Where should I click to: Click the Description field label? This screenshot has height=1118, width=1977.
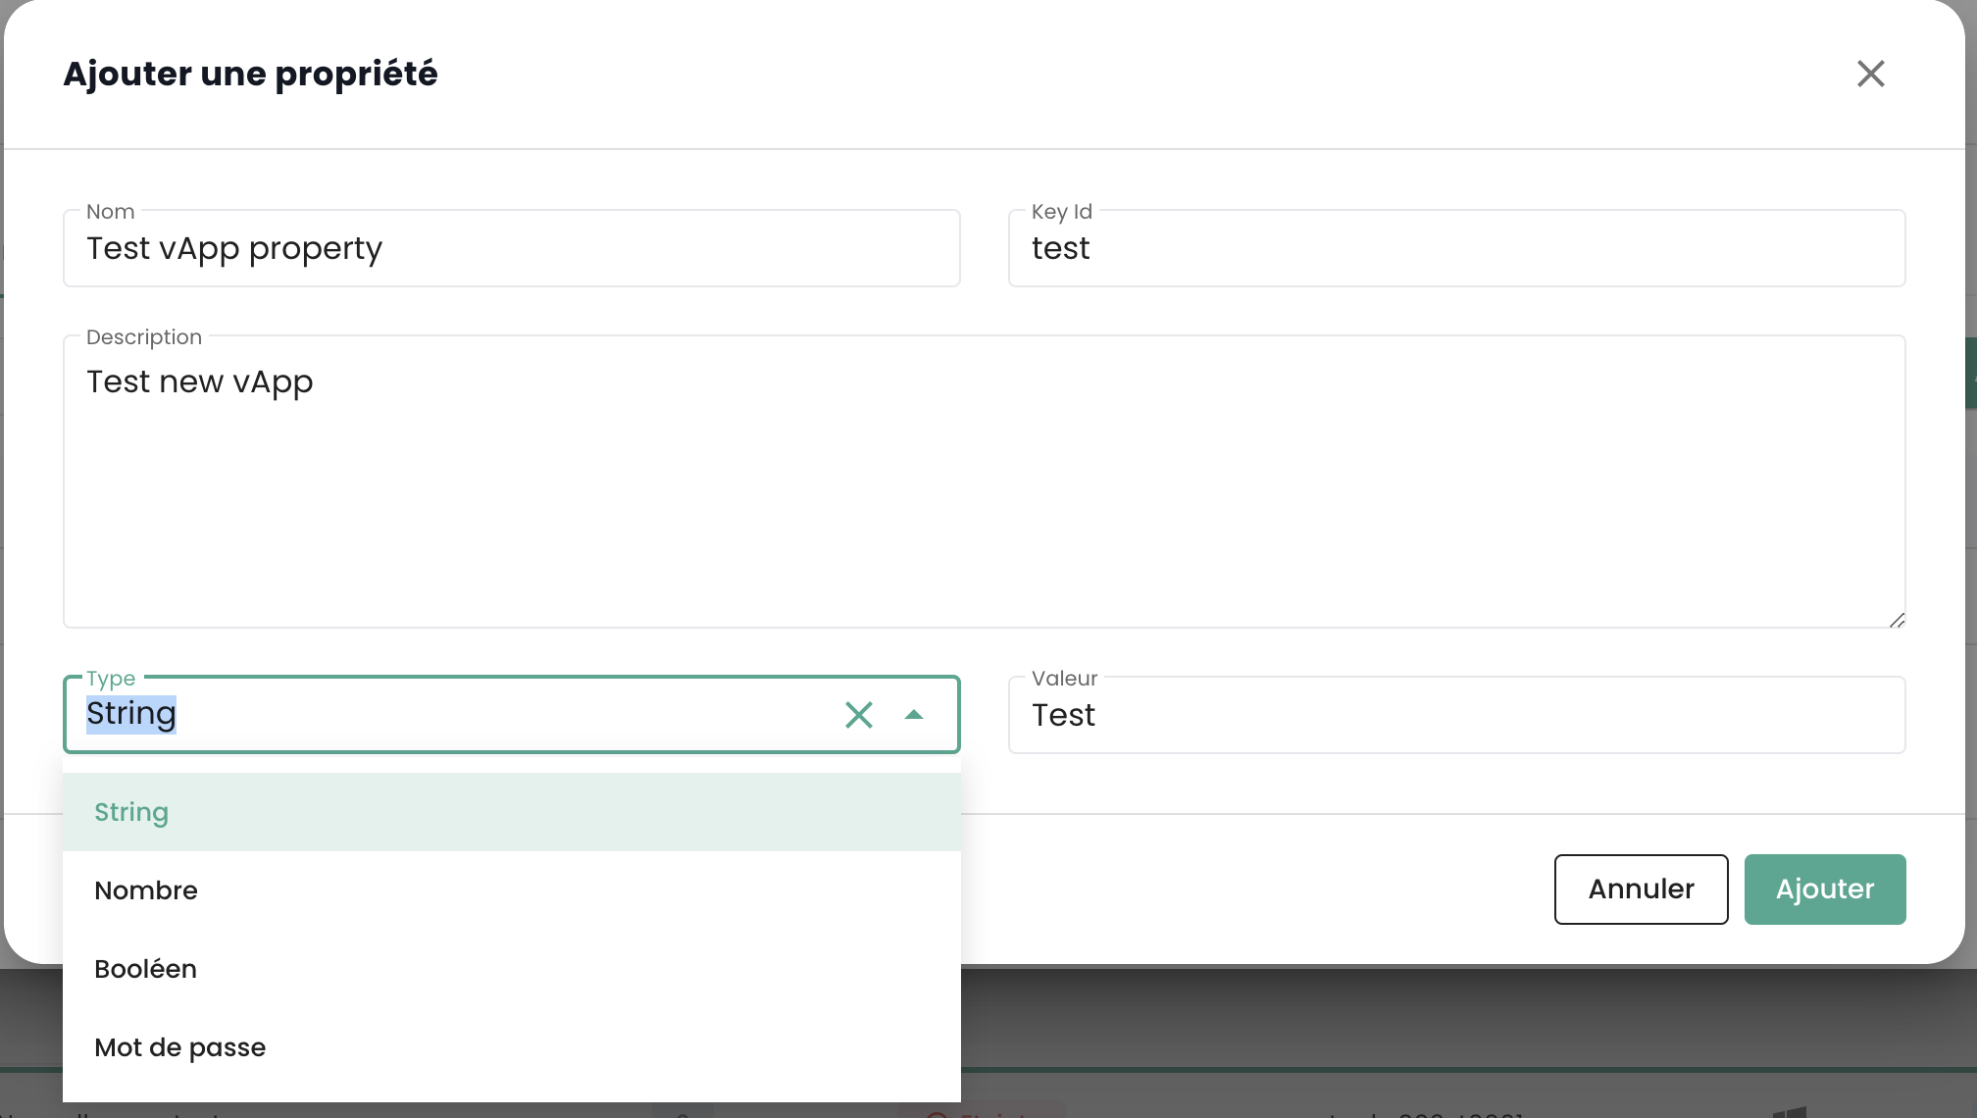144,337
